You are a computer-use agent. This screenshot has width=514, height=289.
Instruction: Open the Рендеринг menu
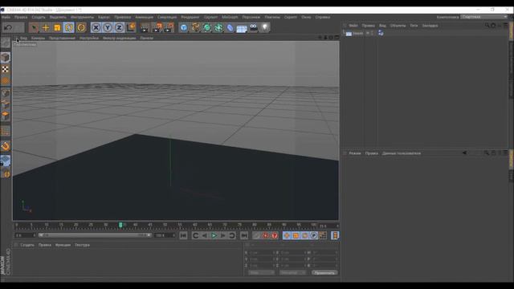[x=190, y=17]
